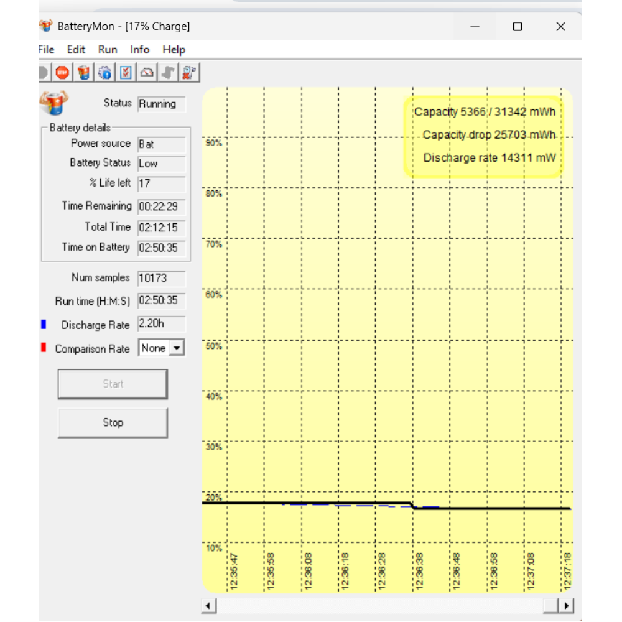The width and height of the screenshot is (622, 622).
Task: Open the Run menu
Action: coord(108,50)
